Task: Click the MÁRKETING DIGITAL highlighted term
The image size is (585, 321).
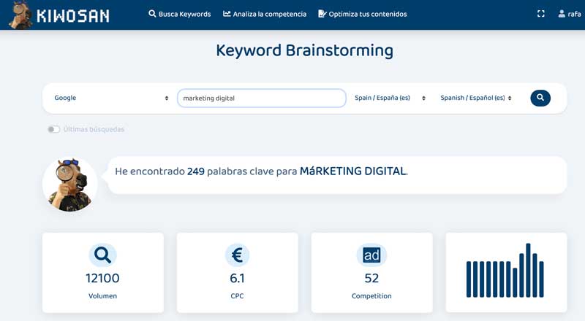Action: (352, 171)
